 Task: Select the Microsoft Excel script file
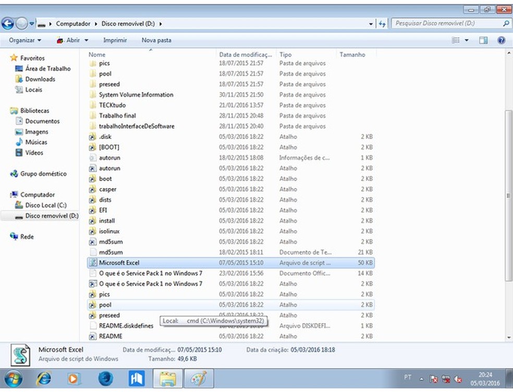tap(119, 263)
